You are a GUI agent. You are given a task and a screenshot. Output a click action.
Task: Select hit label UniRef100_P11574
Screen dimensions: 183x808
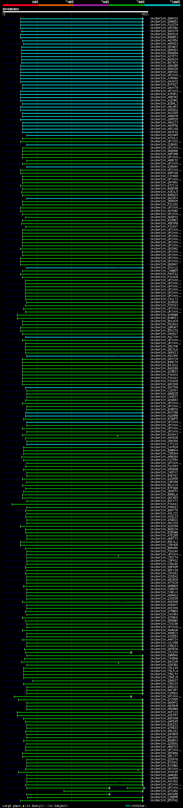click(x=164, y=25)
